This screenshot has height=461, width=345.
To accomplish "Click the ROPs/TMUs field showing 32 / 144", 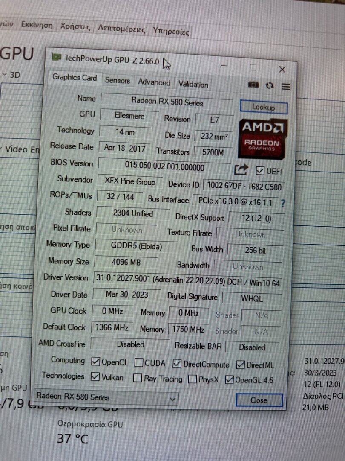I will click(x=120, y=196).
